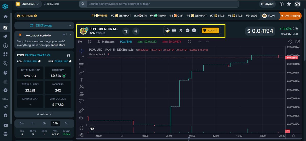Image resolution: width=306 pixels, height=141 pixels.
Task: Select the 7d stats tab
Action: click(x=67, y=123)
